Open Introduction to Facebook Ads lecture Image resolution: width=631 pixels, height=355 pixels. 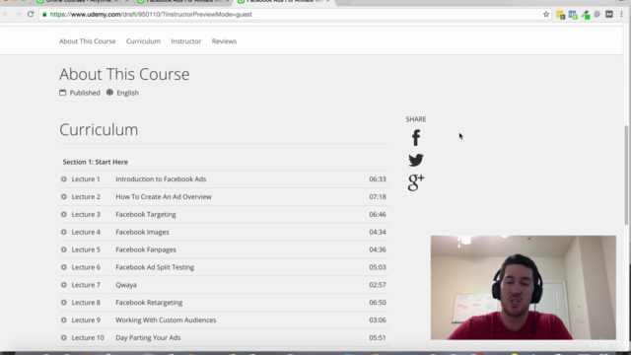pos(161,179)
